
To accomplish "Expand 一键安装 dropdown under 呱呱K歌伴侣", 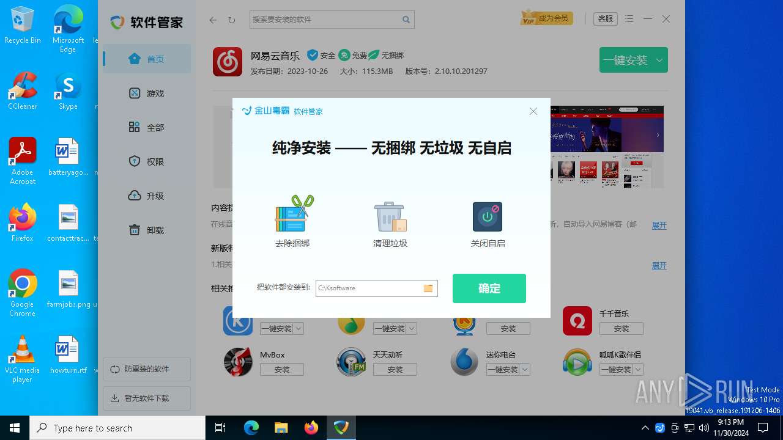I will (638, 370).
